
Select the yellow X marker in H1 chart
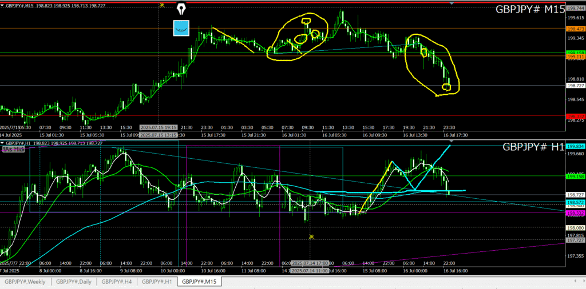[311, 237]
